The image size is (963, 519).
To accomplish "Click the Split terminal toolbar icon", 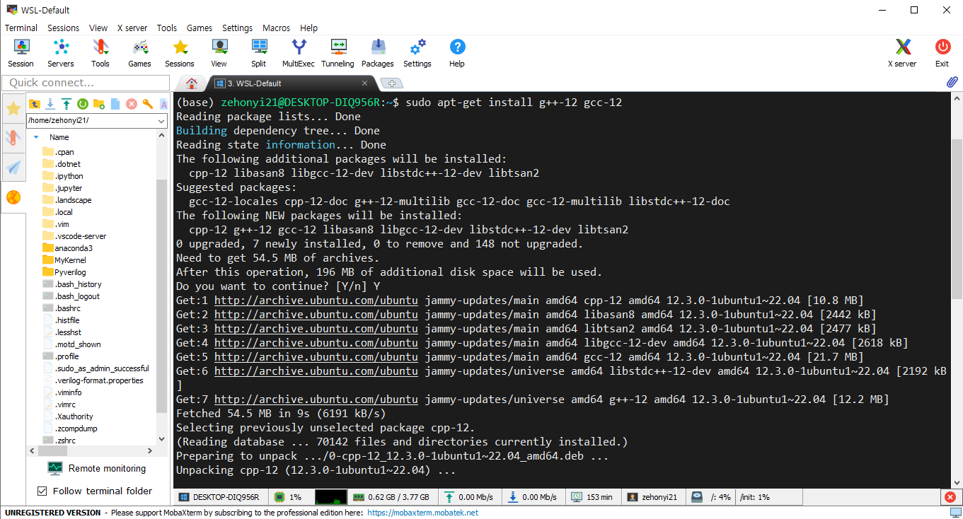I will pyautogui.click(x=259, y=53).
